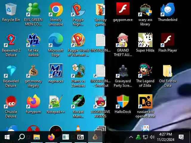This screenshot has width=191, height=143.
Task: Select the GRAND THEFT AU... shortcut icon
Action: [123, 40]
